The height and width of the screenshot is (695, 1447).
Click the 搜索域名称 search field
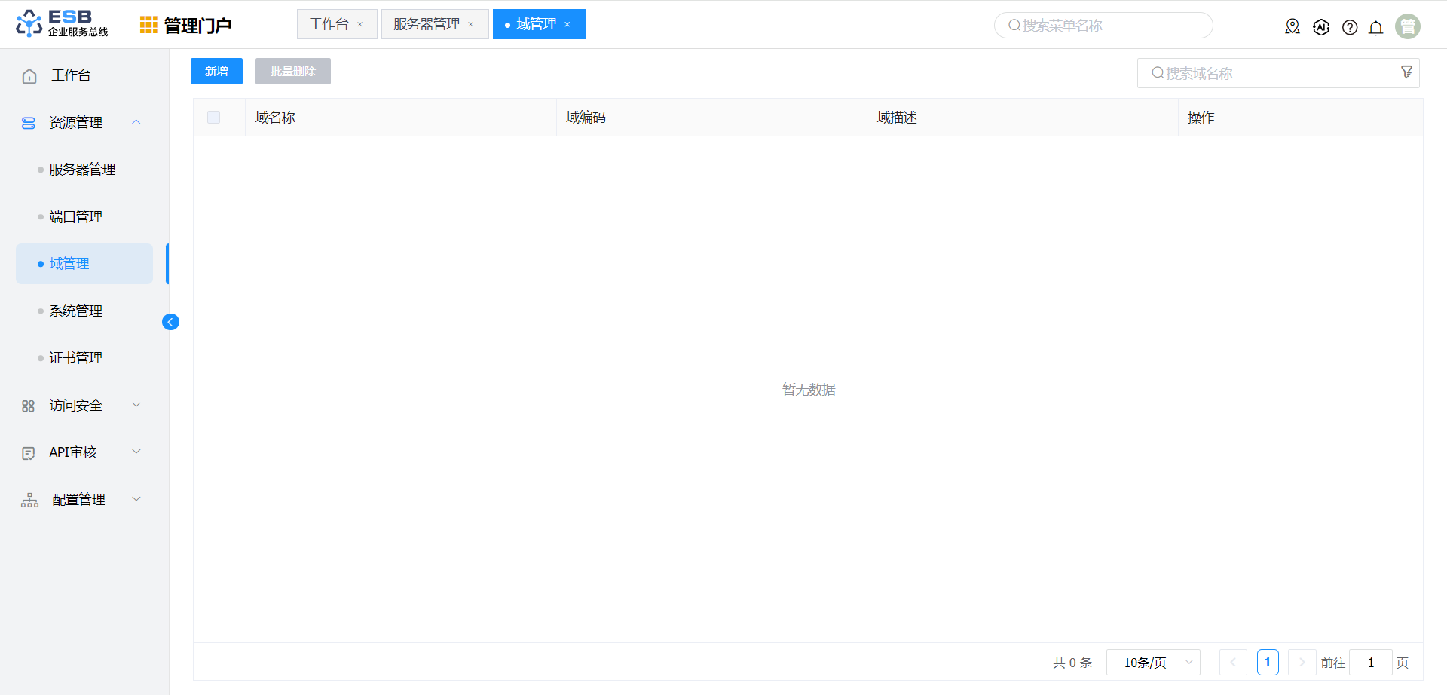point(1274,73)
